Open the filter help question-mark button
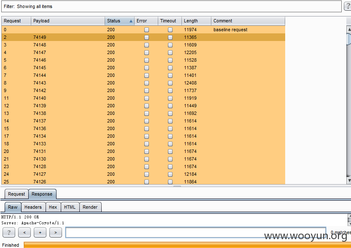 click(x=348, y=6)
